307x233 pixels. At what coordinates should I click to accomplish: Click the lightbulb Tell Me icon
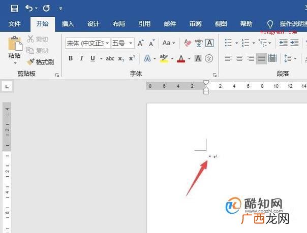(x=270, y=24)
